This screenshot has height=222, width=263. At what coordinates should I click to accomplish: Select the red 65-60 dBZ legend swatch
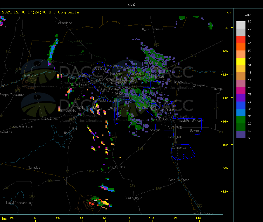241,40
